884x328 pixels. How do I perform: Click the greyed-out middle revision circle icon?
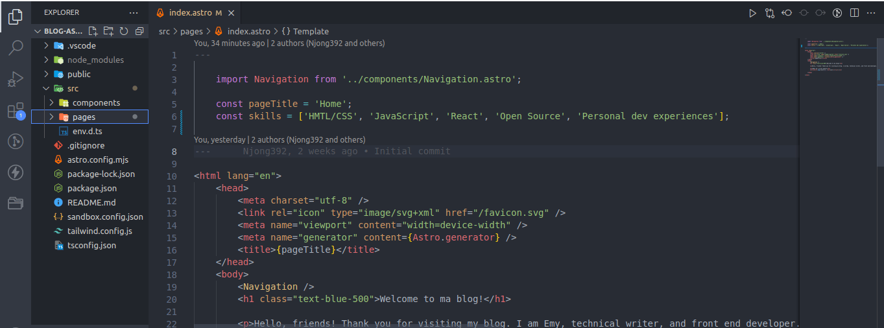pyautogui.click(x=804, y=12)
